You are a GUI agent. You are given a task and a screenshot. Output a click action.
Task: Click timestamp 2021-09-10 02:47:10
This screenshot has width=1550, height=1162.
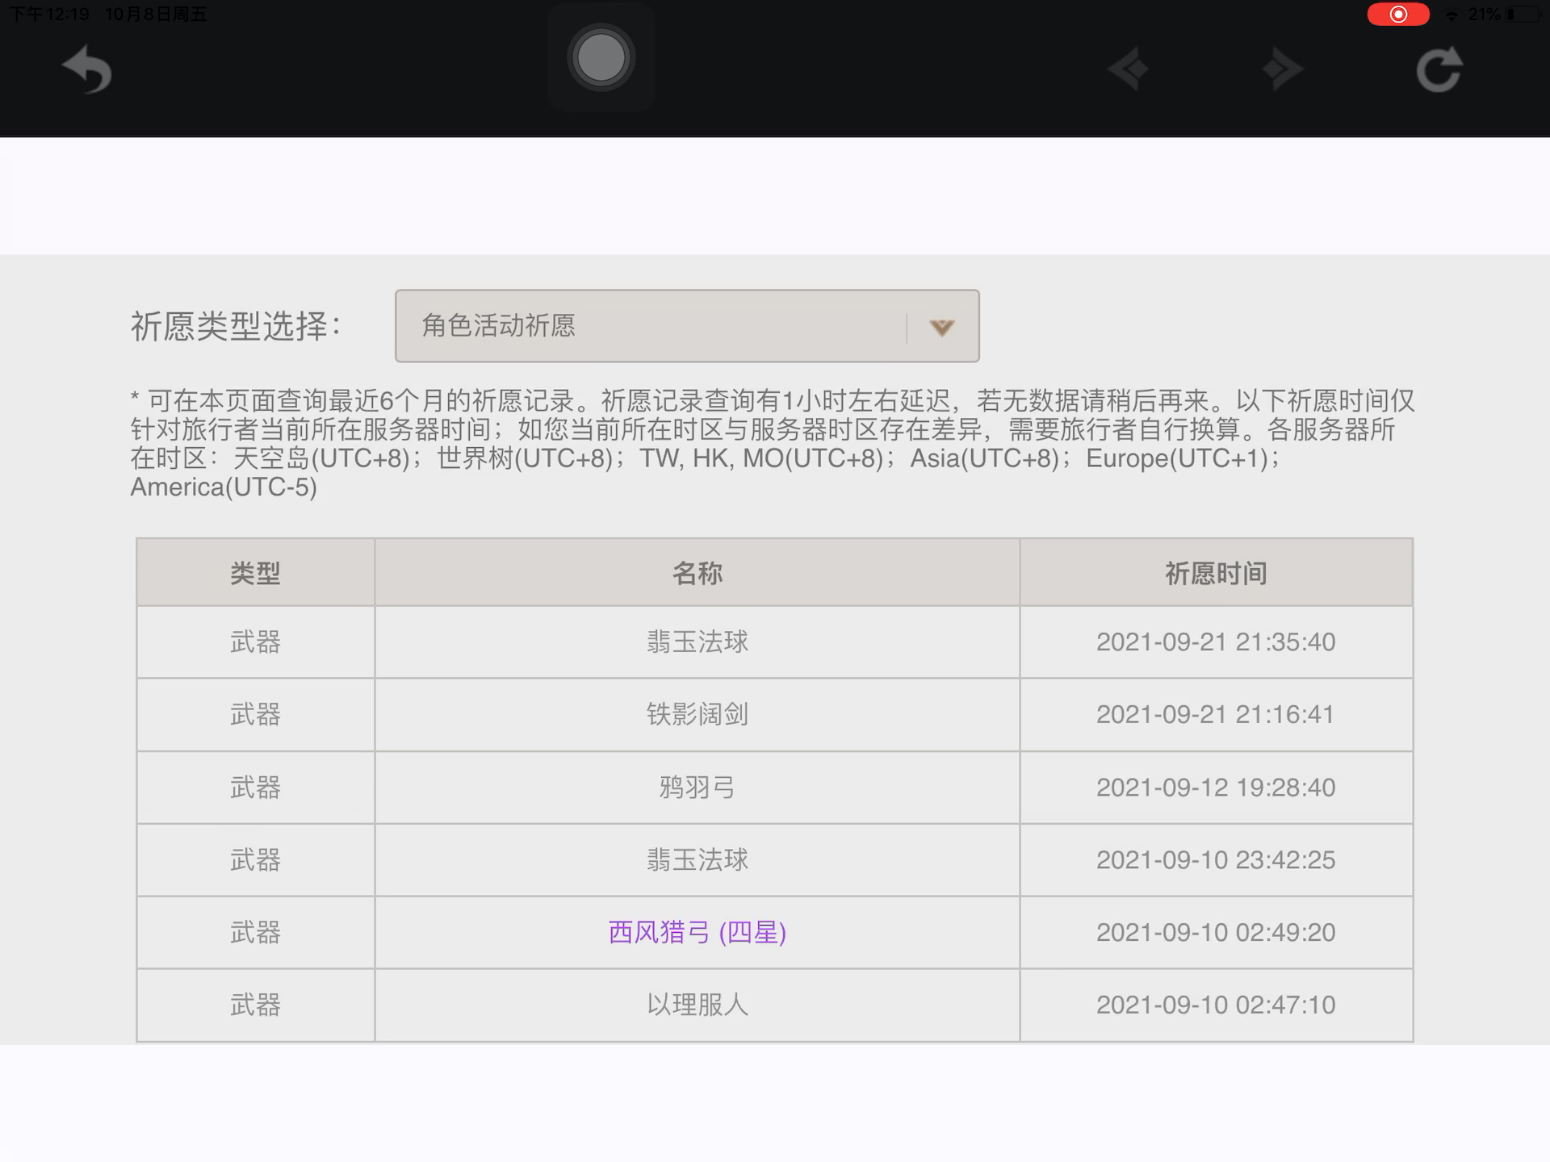1216,1005
